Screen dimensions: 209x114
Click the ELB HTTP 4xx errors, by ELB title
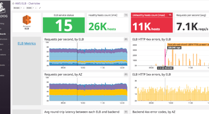coord(152,39)
